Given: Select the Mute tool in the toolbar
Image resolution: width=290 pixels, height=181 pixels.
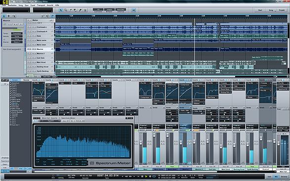Looking at the screenshot, I should (x=85, y=10).
